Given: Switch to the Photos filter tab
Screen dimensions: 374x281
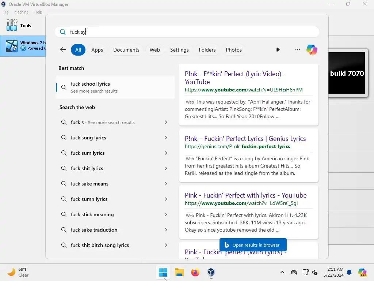Looking at the screenshot, I should [234, 50].
